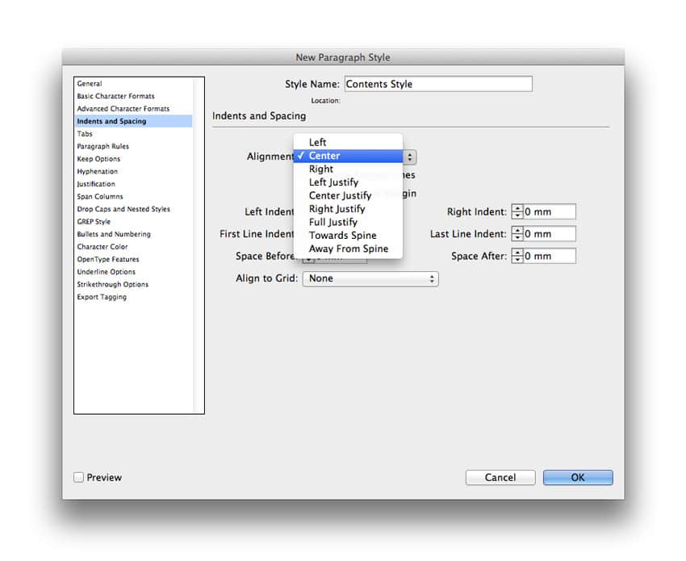Open Export Tagging section

pyautogui.click(x=102, y=297)
